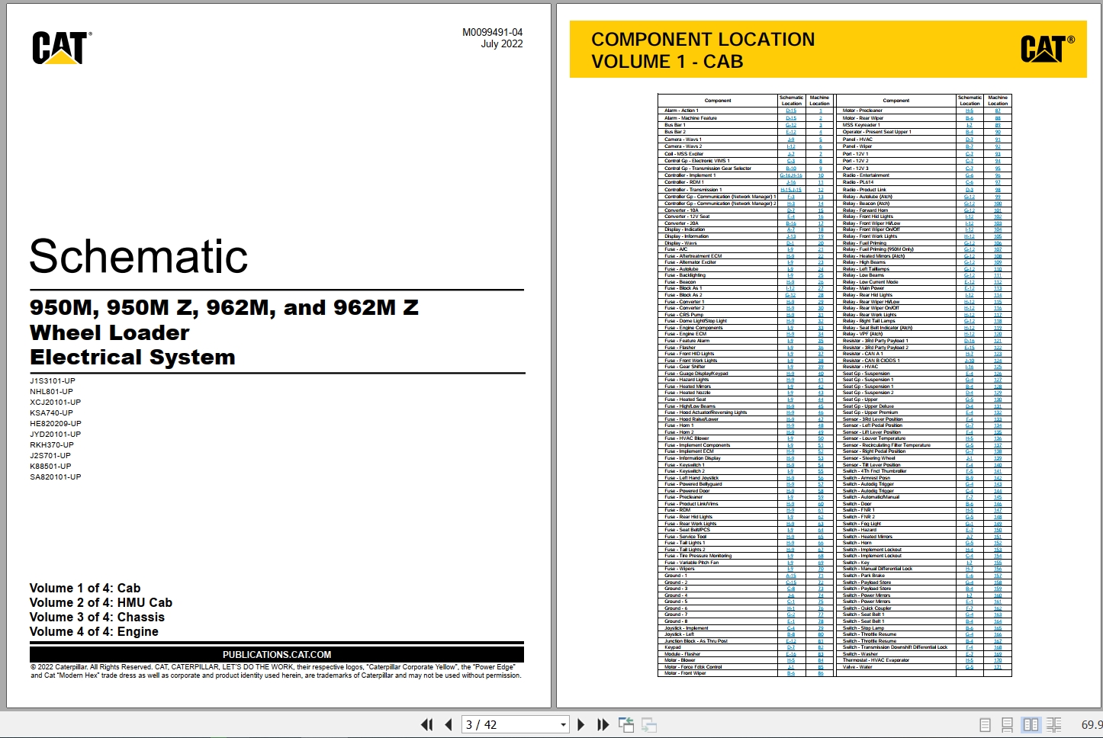Click serial prefix KSA740-UP
Viewport: 1103px width, 738px height.
52,413
